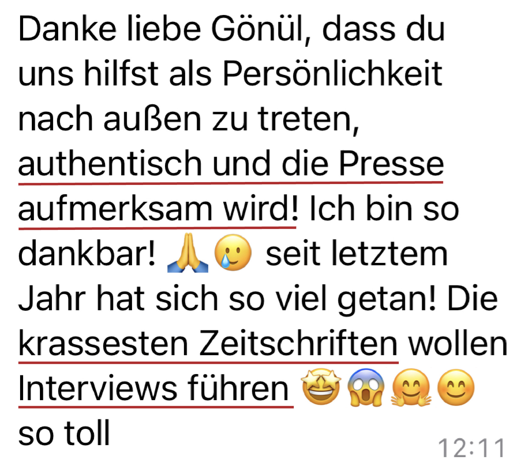Click the hugging face emoji with hands
The width and height of the screenshot is (522, 464).
pyautogui.click(x=411, y=387)
